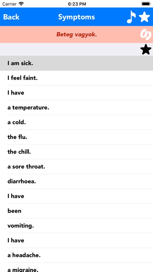Choose a cold. phrase
This screenshot has width=153, height=272.
coord(76,122)
